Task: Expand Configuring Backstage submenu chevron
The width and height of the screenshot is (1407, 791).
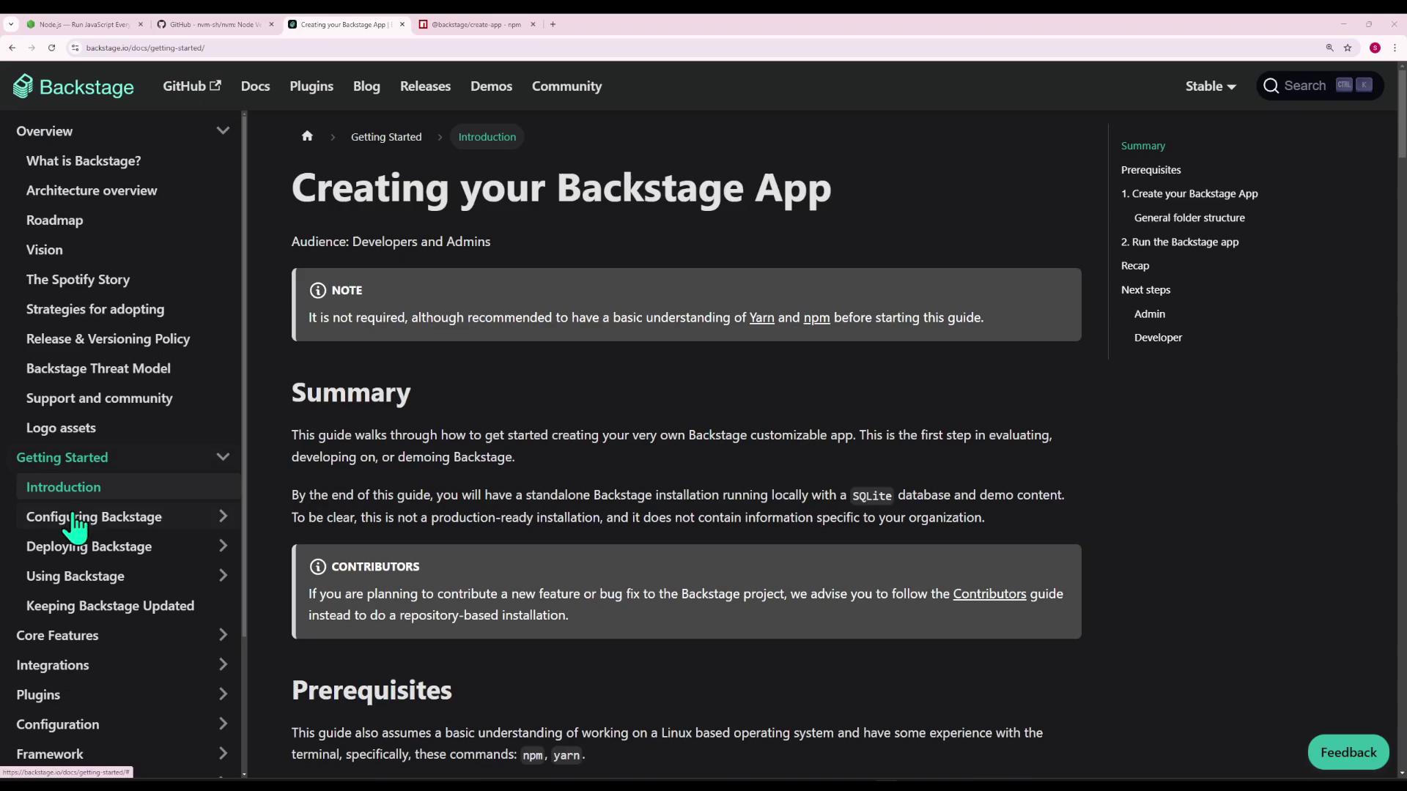Action: tap(223, 516)
